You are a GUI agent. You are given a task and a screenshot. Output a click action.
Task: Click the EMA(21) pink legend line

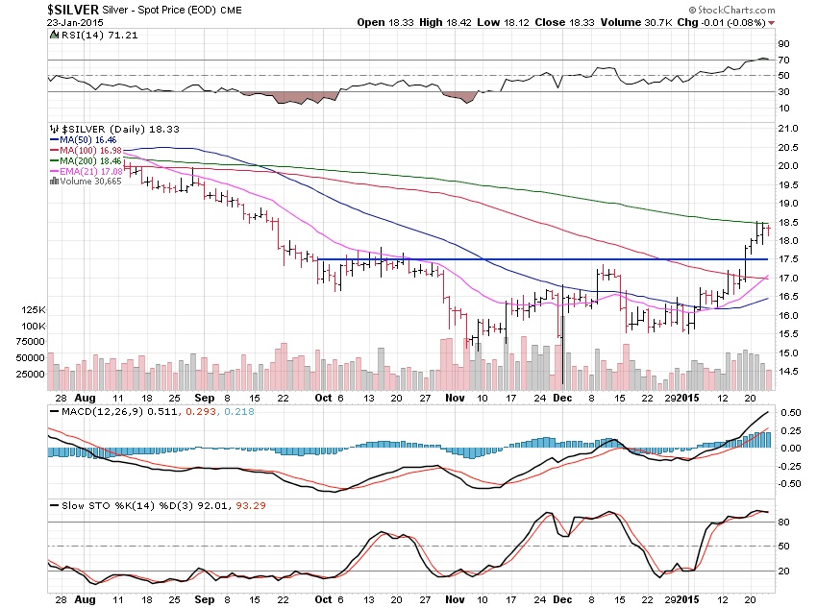click(54, 171)
